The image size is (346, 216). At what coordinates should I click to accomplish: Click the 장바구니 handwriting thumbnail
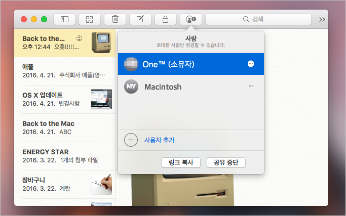(101, 184)
